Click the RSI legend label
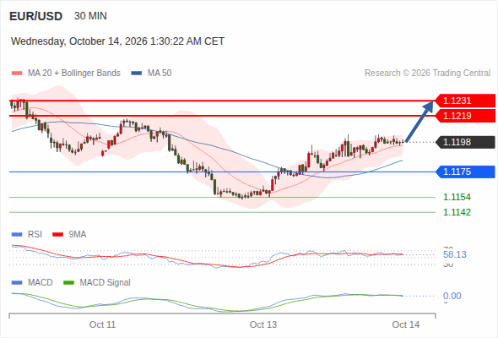This screenshot has height=338, width=498. coord(35,235)
